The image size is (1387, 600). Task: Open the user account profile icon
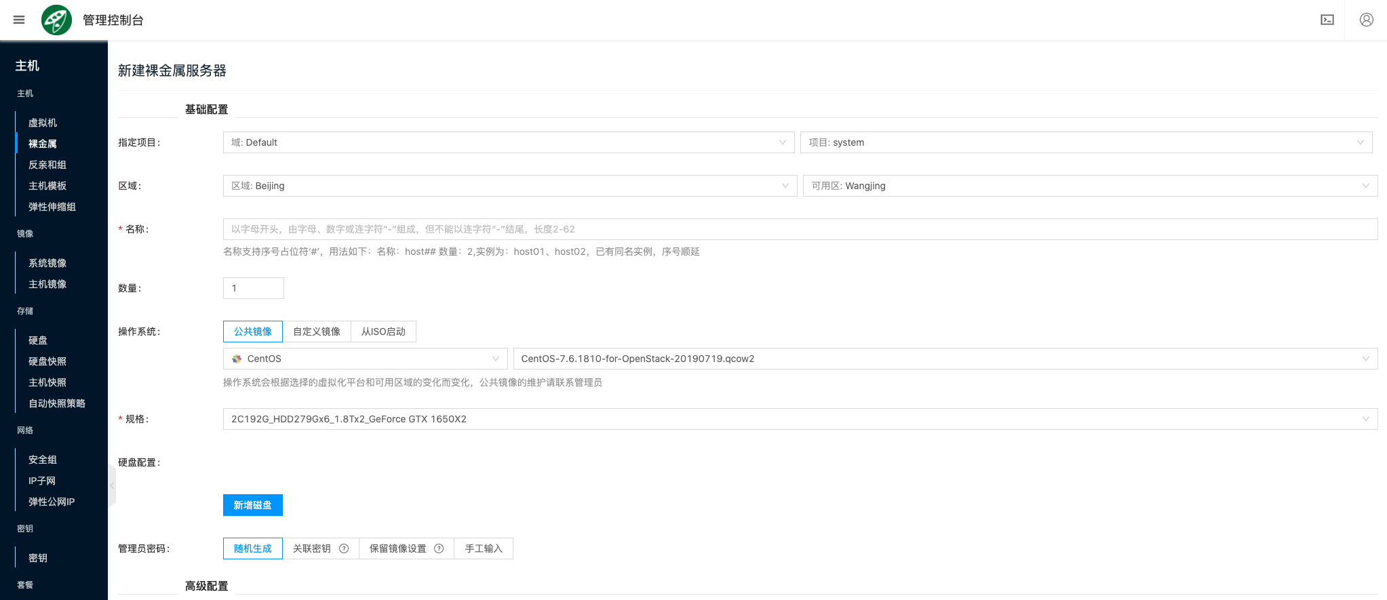pyautogui.click(x=1366, y=20)
